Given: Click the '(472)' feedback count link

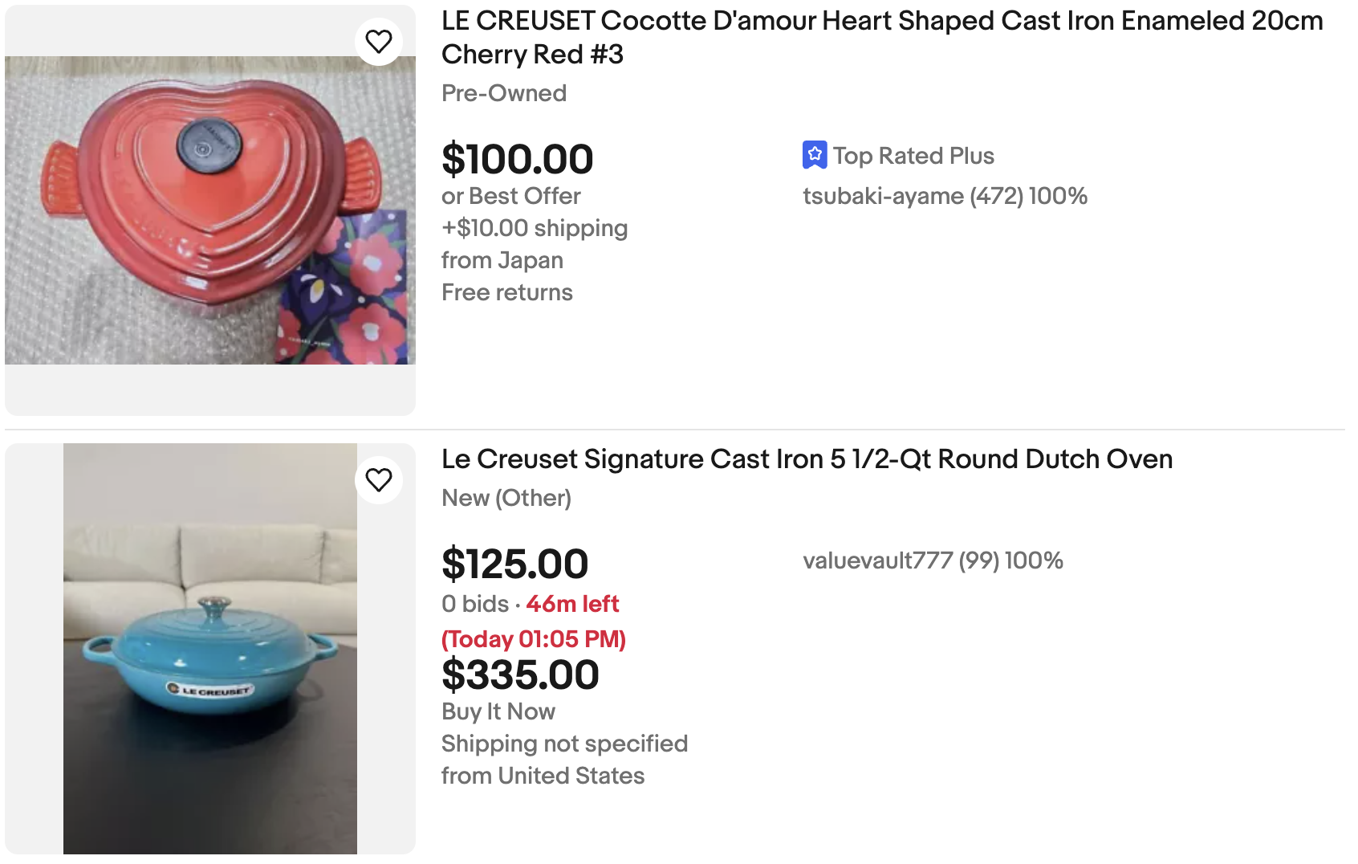Looking at the screenshot, I should (x=997, y=195).
